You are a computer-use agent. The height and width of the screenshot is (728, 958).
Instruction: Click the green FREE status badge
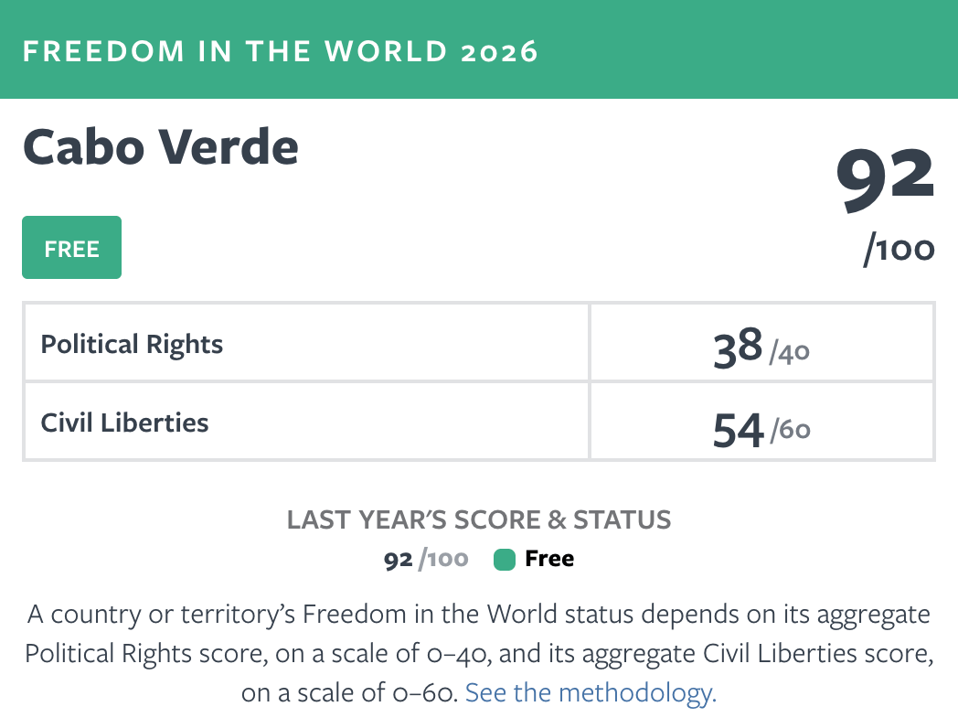coord(71,248)
